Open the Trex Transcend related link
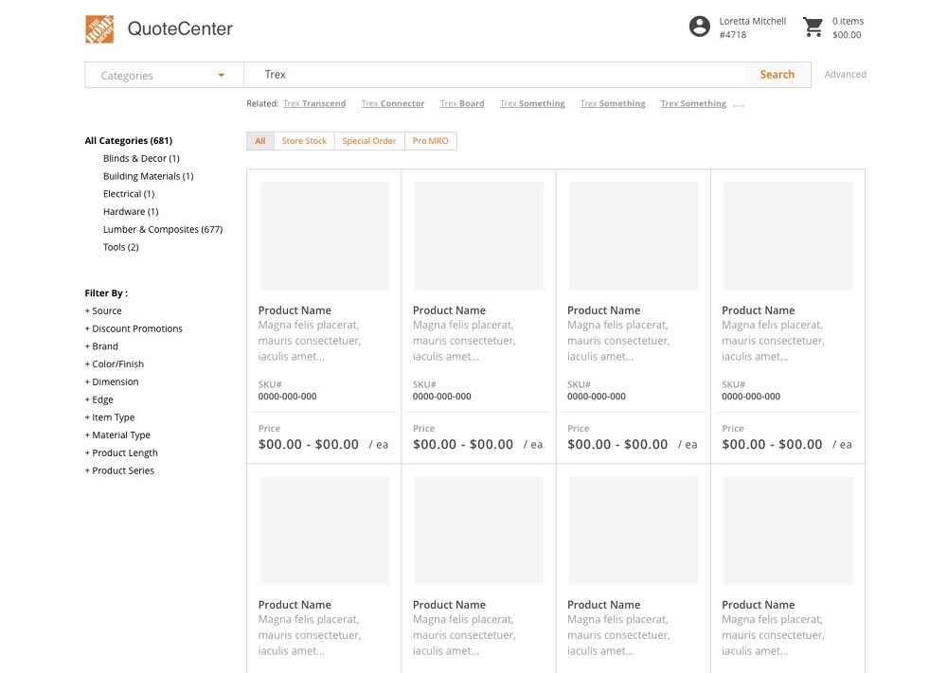The width and height of the screenshot is (947, 673). pyautogui.click(x=314, y=103)
